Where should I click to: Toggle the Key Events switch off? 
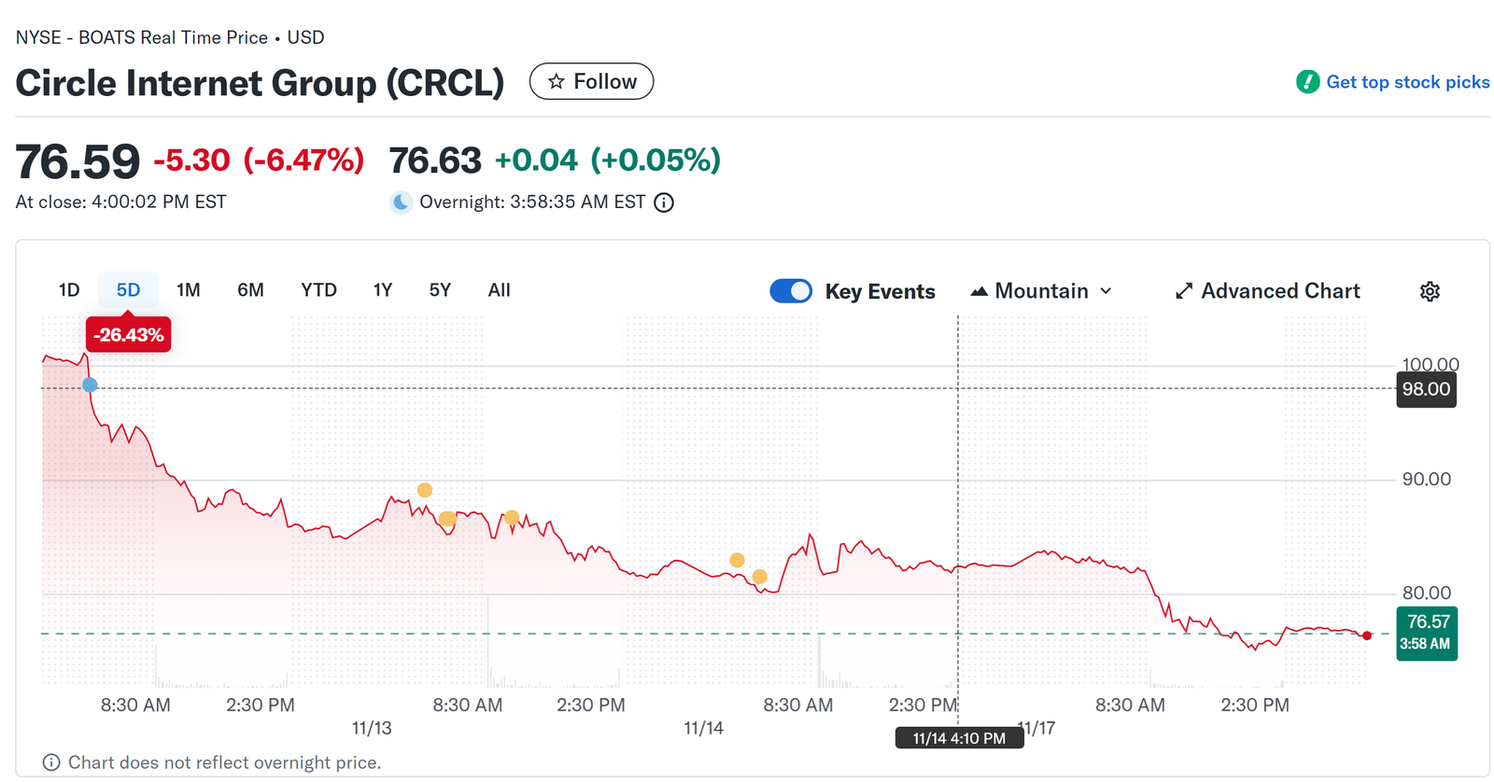[x=791, y=291]
